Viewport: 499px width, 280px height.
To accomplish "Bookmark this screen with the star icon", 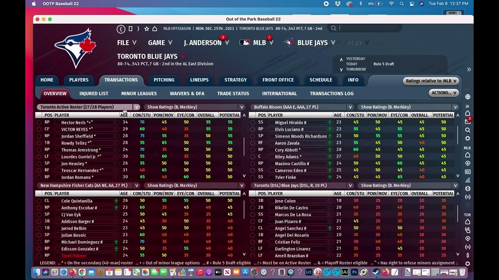I will point(147,29).
